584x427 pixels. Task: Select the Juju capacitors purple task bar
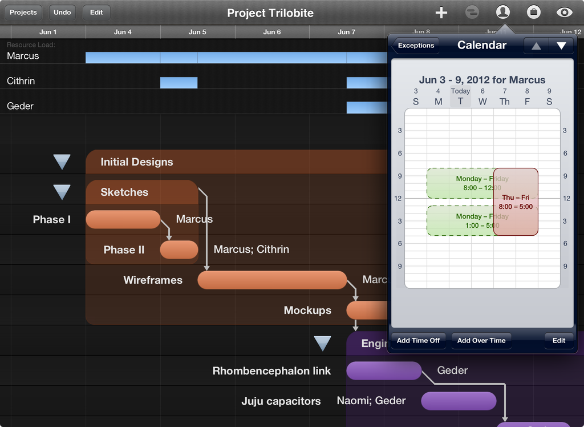(459, 401)
